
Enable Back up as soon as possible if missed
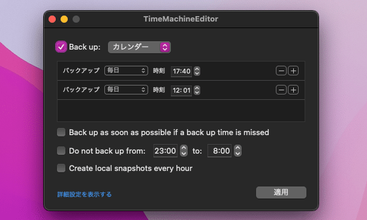(61, 132)
